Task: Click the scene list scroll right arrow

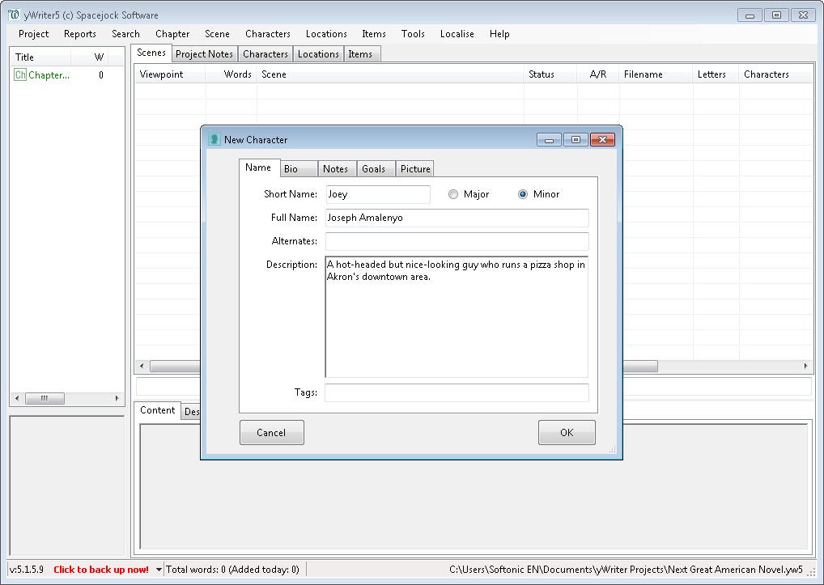Action: [805, 366]
